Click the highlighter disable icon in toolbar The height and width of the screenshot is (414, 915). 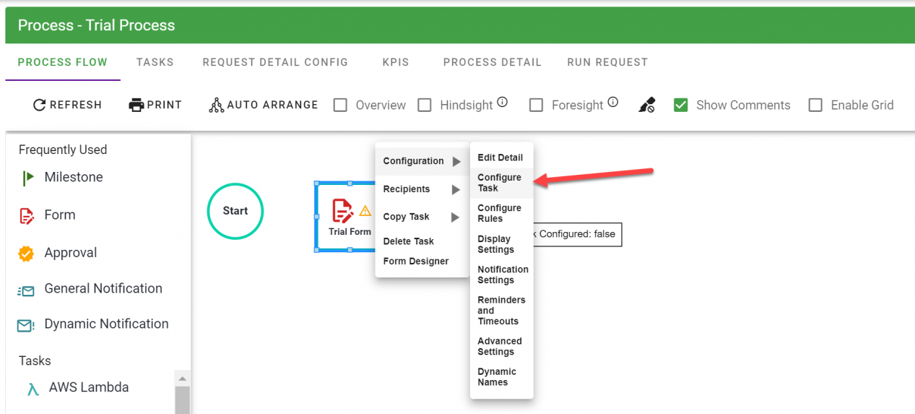point(646,105)
